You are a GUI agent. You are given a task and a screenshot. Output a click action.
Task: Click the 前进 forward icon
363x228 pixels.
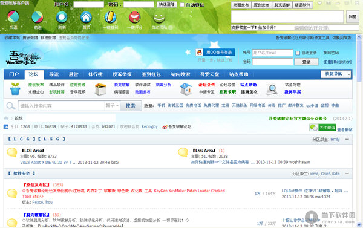[x=38, y=17]
